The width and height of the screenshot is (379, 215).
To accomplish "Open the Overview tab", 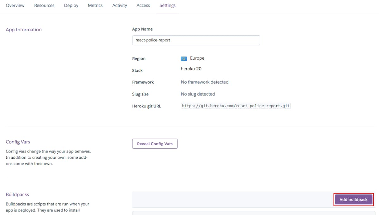I will click(15, 5).
